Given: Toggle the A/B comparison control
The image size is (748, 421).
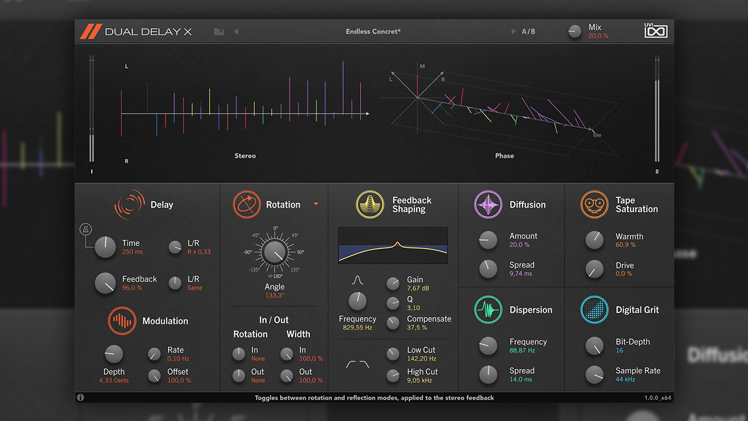Looking at the screenshot, I should 528,31.
